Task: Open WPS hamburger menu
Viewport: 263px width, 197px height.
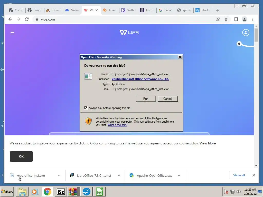Action: (12, 33)
